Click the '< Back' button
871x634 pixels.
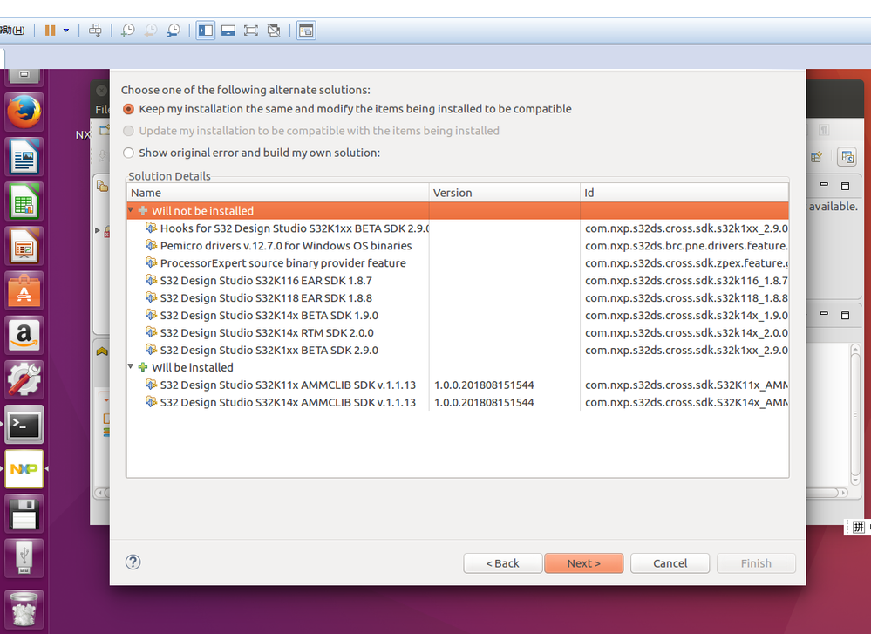(x=503, y=562)
